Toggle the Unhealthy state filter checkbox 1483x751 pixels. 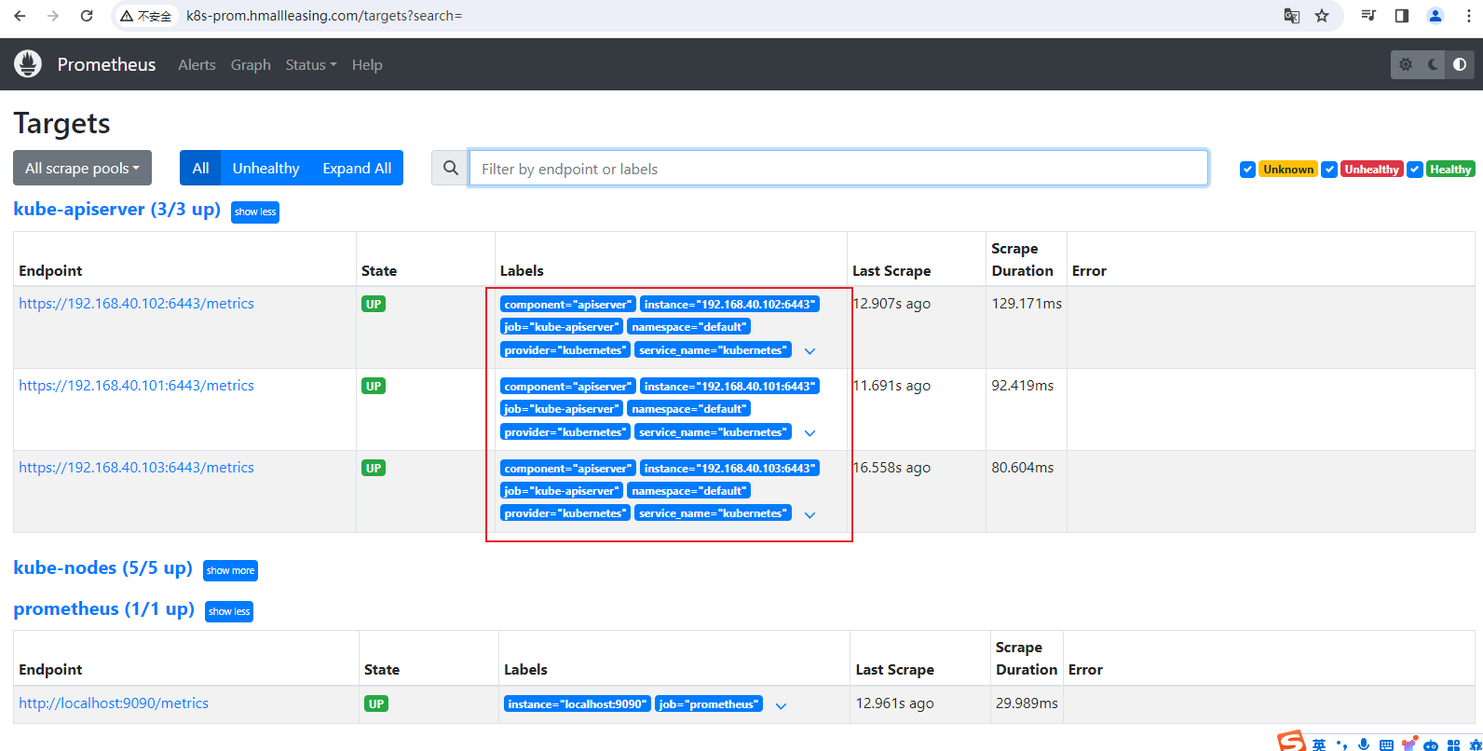pos(1329,170)
